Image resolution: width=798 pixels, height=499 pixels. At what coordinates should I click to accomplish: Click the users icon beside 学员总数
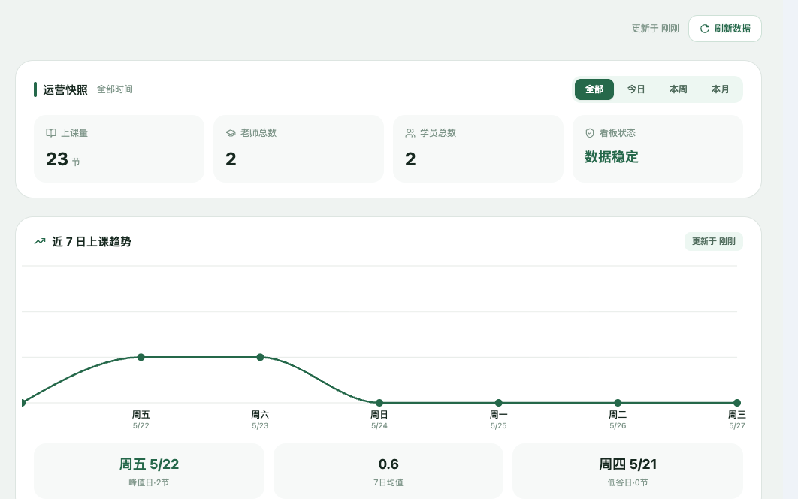click(410, 133)
